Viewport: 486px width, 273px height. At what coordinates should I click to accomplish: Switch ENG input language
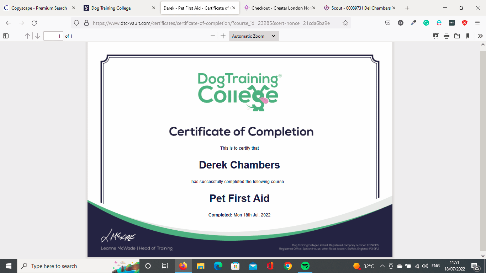[x=435, y=266]
